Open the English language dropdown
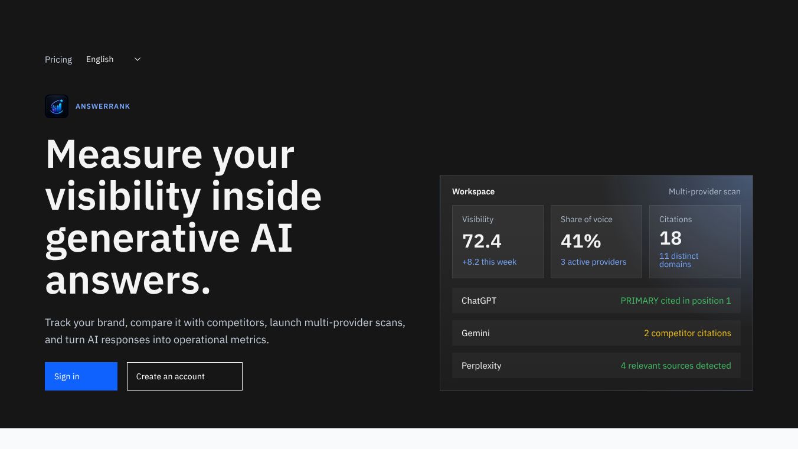The height and width of the screenshot is (449, 798). click(114, 59)
